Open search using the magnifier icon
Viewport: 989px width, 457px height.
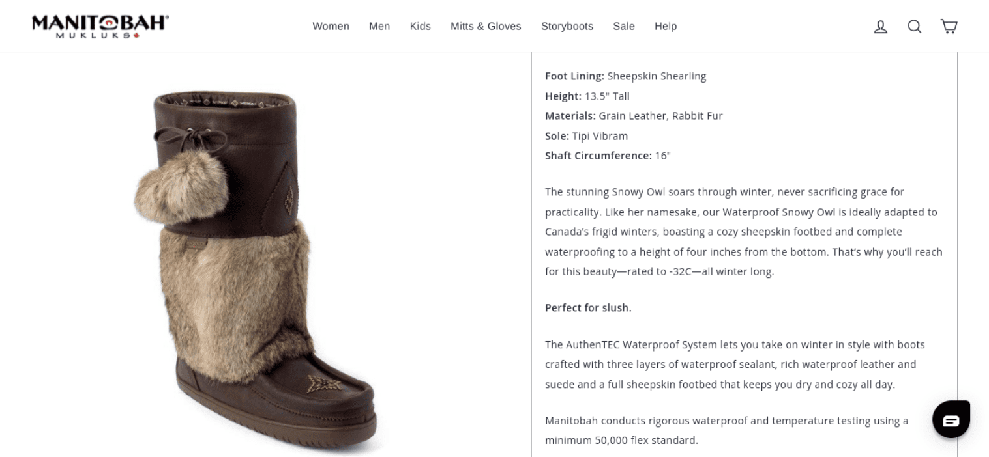pyautogui.click(x=914, y=26)
